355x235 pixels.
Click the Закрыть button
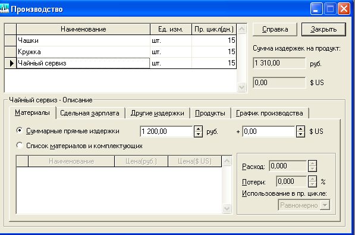(x=323, y=29)
